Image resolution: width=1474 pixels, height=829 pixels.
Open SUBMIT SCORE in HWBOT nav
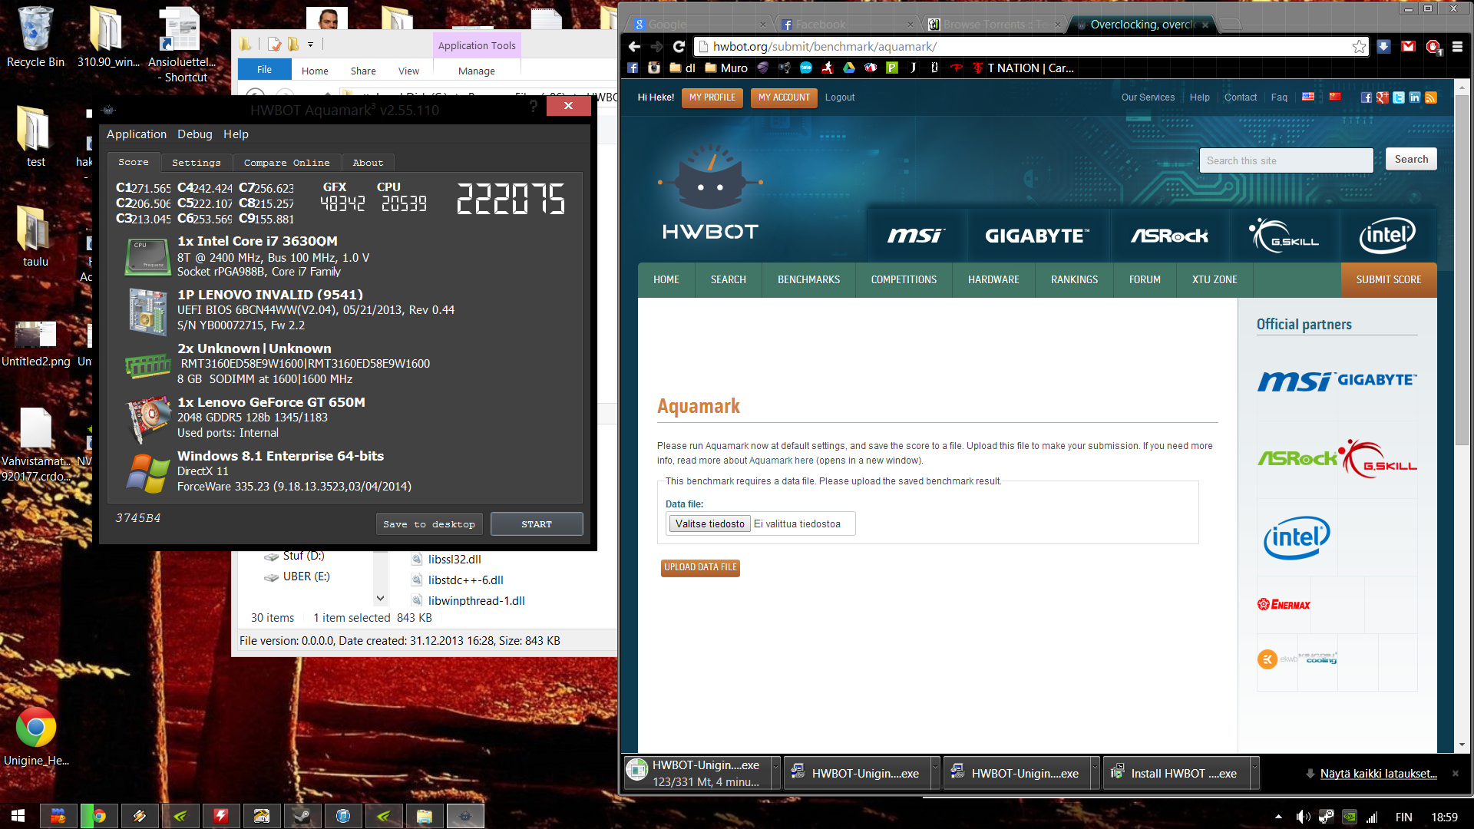[1388, 280]
